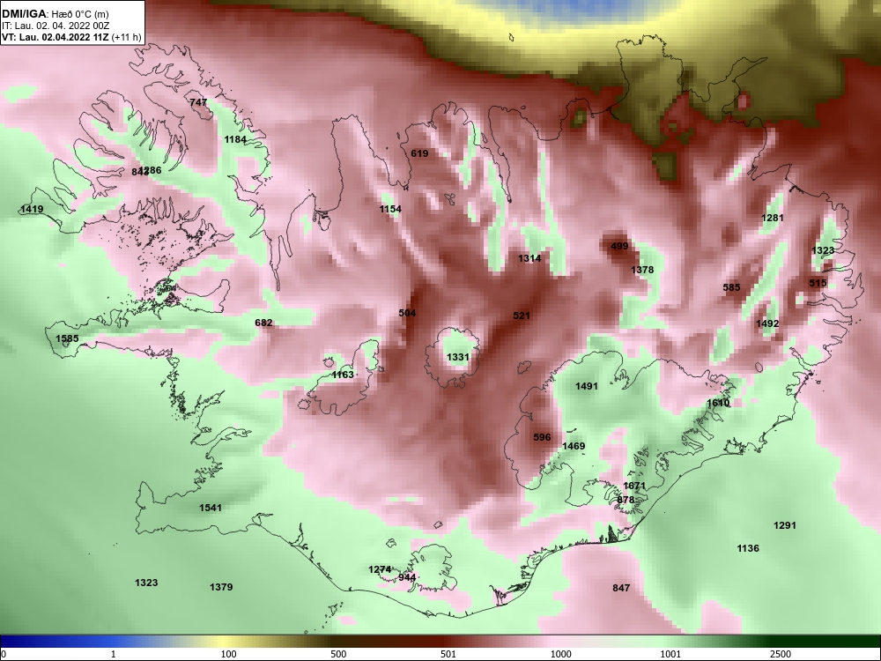
Task: Select the 521 value label
Action: click(x=522, y=316)
